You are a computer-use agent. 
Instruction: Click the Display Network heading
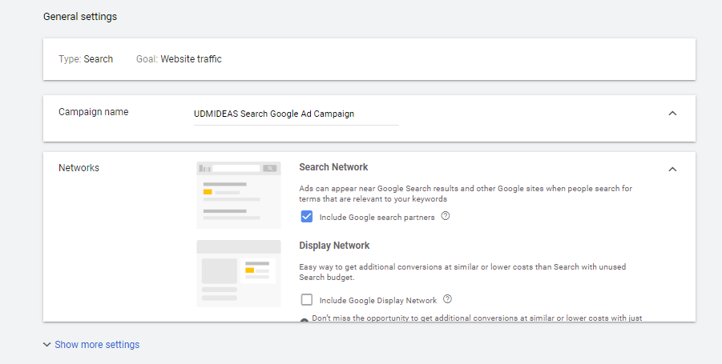334,246
